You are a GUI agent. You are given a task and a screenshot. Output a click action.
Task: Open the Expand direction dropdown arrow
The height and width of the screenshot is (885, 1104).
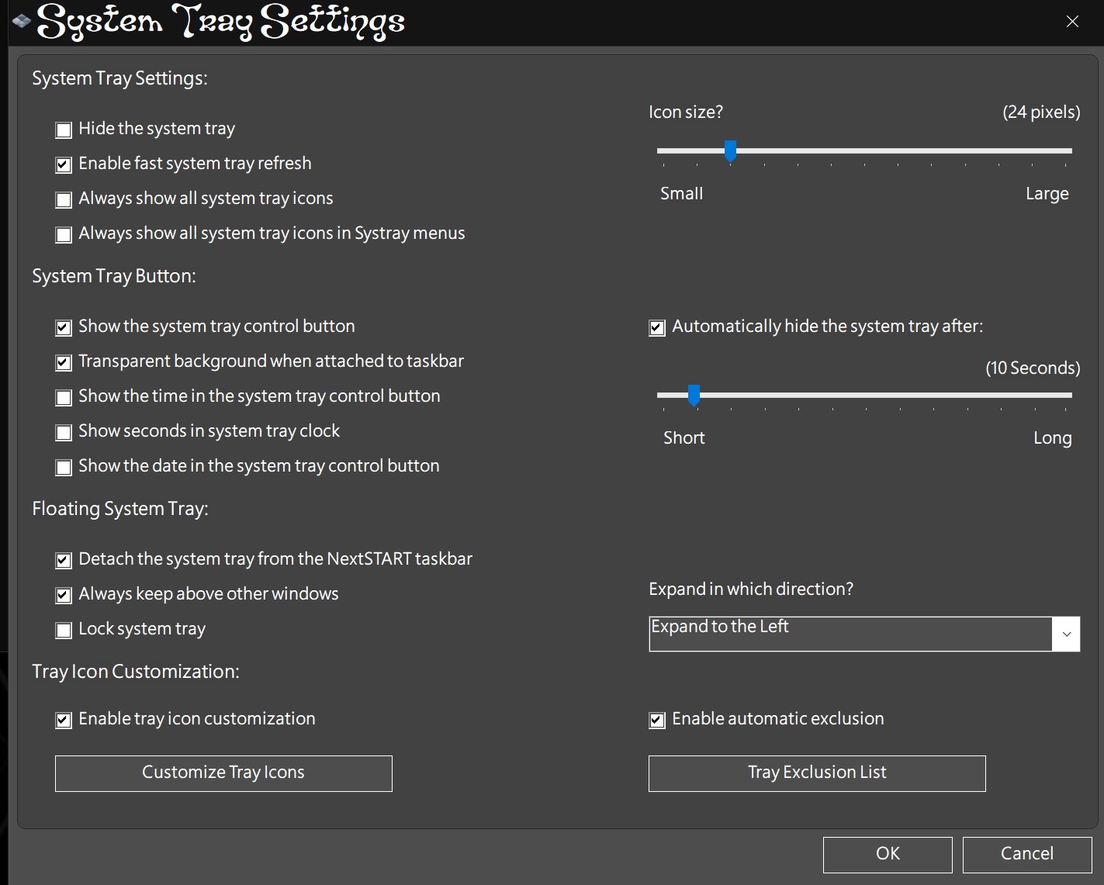click(x=1066, y=634)
